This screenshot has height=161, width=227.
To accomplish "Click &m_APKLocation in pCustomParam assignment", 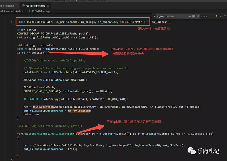I will (x=80, y=111).
